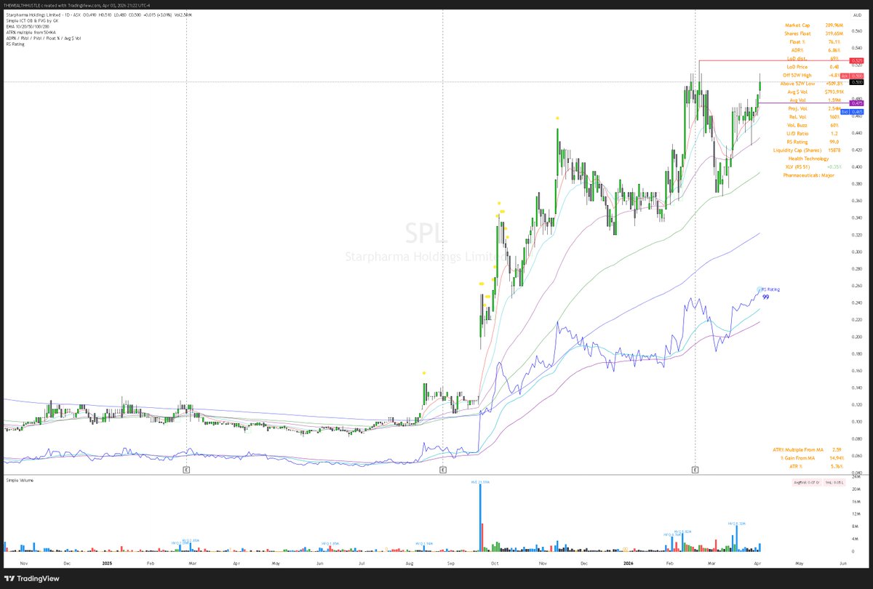
Task: Open the earnings marker near March 2025
Action: click(x=187, y=470)
